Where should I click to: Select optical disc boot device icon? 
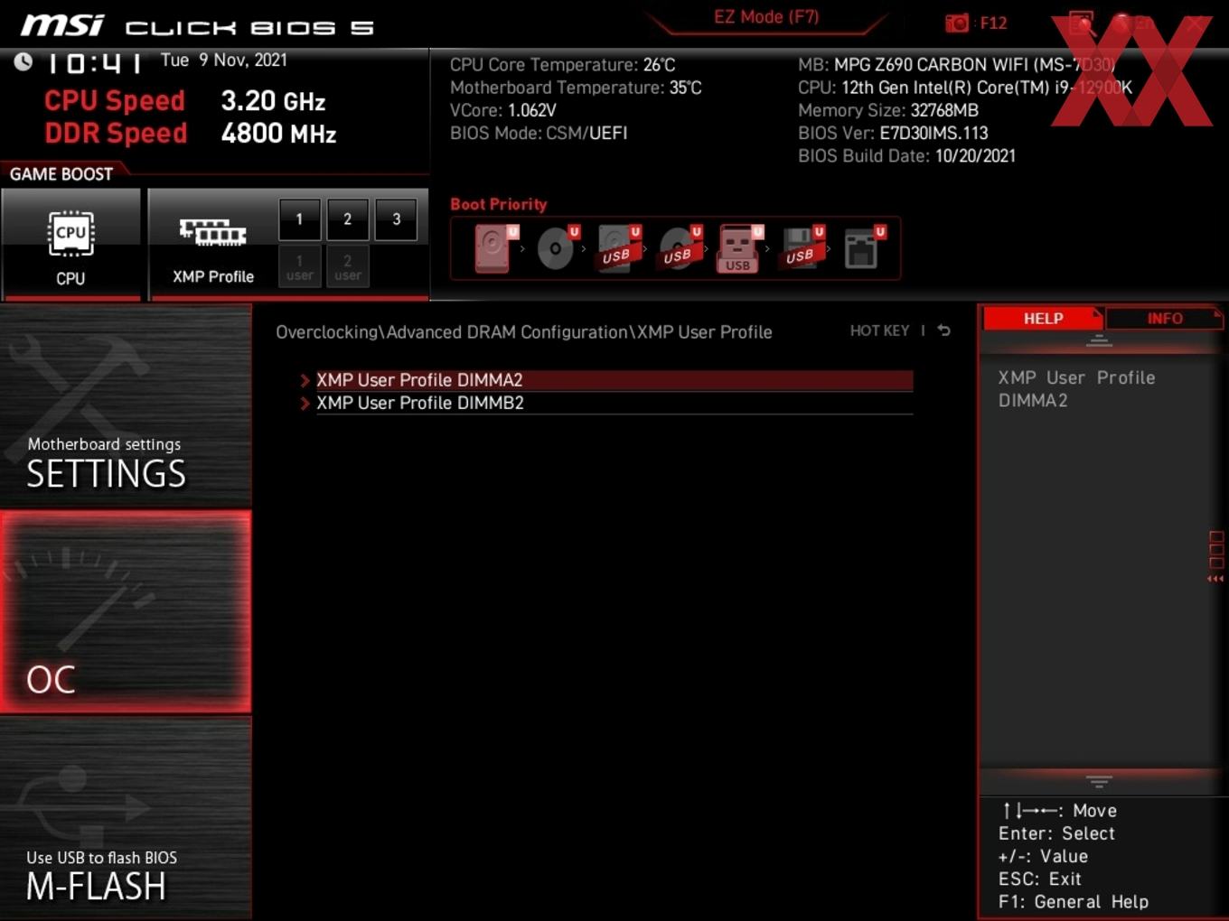pos(558,248)
